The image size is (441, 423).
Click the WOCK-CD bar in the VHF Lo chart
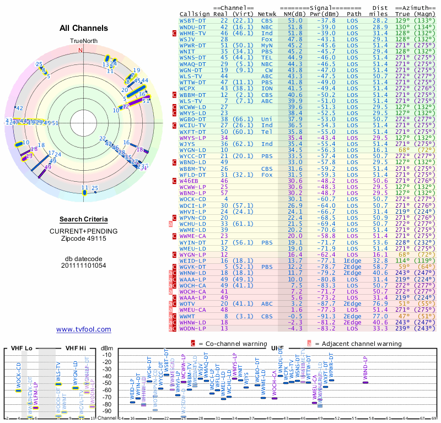[x=19, y=391]
